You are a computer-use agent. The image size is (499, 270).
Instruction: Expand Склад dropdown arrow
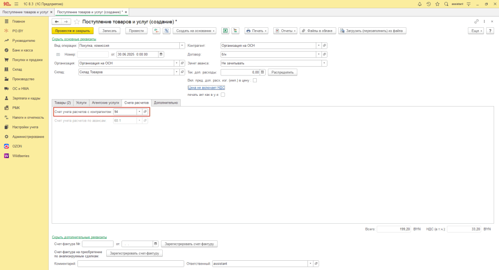(x=176, y=72)
